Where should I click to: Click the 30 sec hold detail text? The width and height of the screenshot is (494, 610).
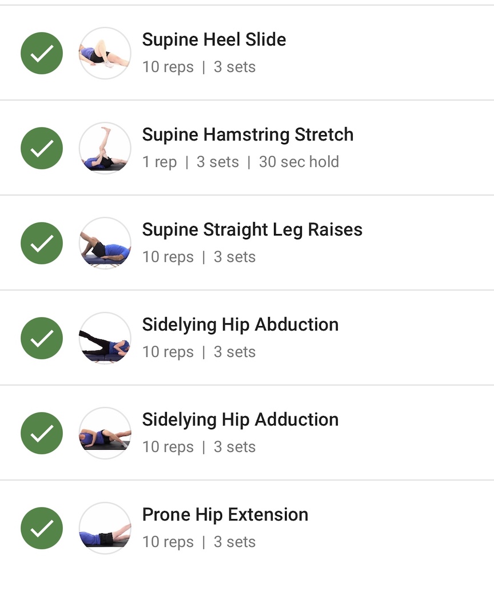[x=299, y=162]
